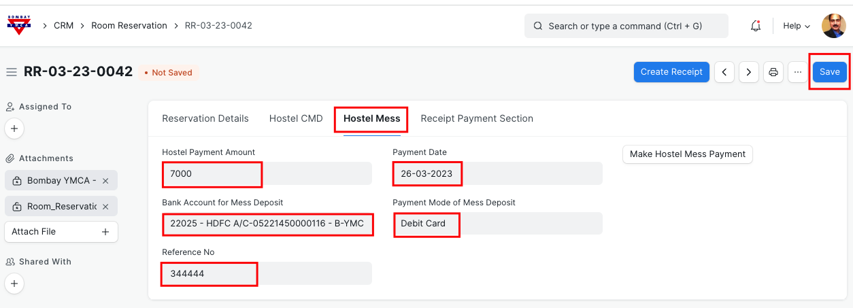Open the notifications bell
Image resolution: width=853 pixels, height=308 pixels.
tap(755, 26)
